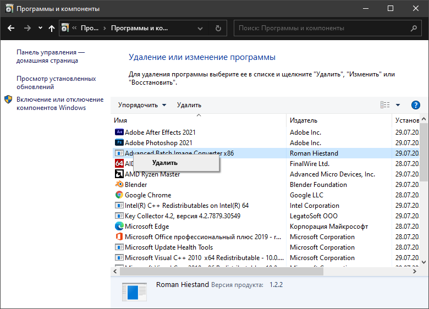Click the horizontal scrollbar thumb
The image size is (429, 309).
pyautogui.click(x=221, y=271)
